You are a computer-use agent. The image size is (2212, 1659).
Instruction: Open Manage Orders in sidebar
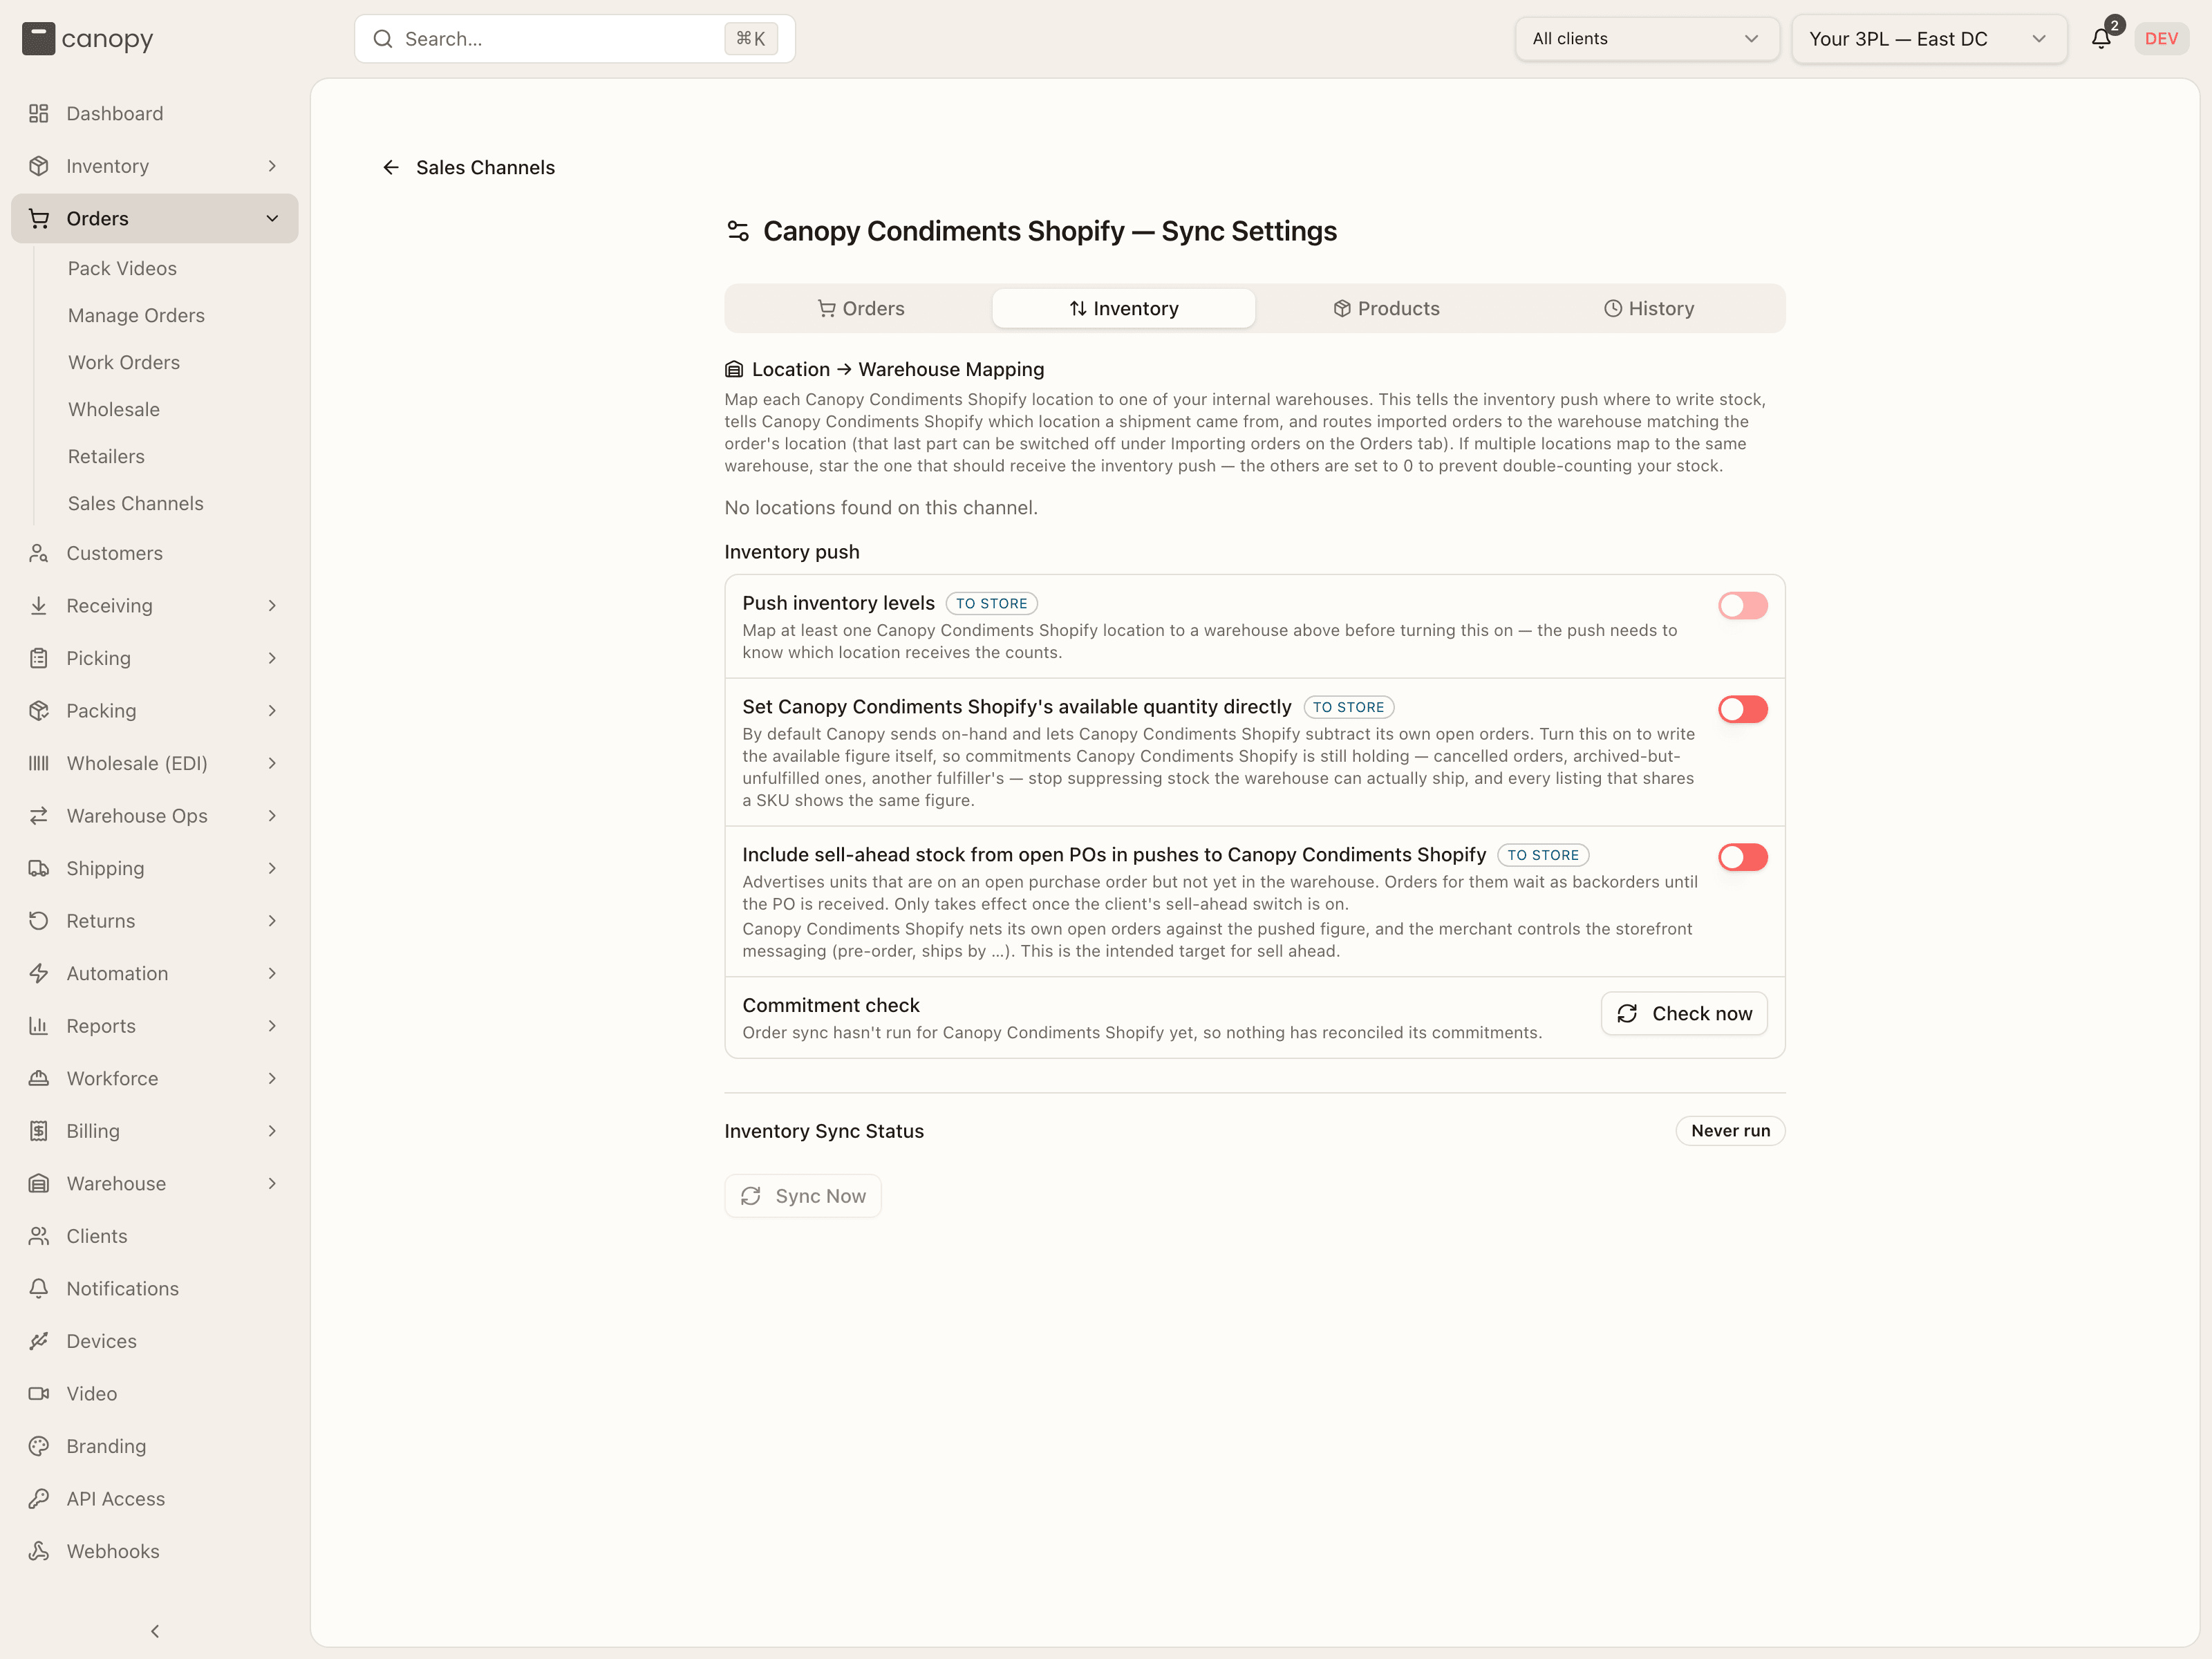coord(136,315)
